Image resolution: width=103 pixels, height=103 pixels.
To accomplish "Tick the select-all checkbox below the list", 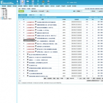I will (x=20, y=78).
